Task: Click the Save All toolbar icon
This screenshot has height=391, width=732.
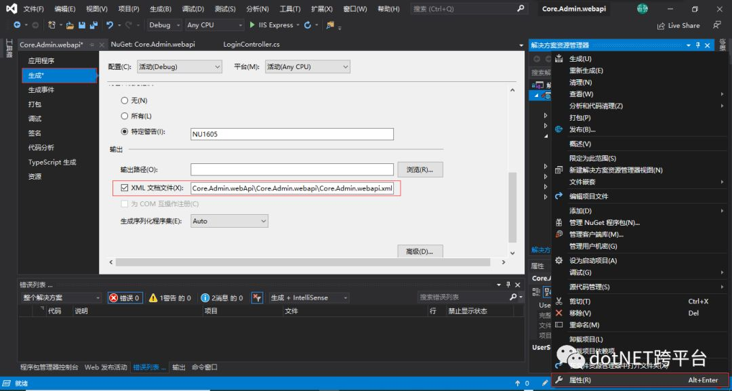Action: [94, 25]
